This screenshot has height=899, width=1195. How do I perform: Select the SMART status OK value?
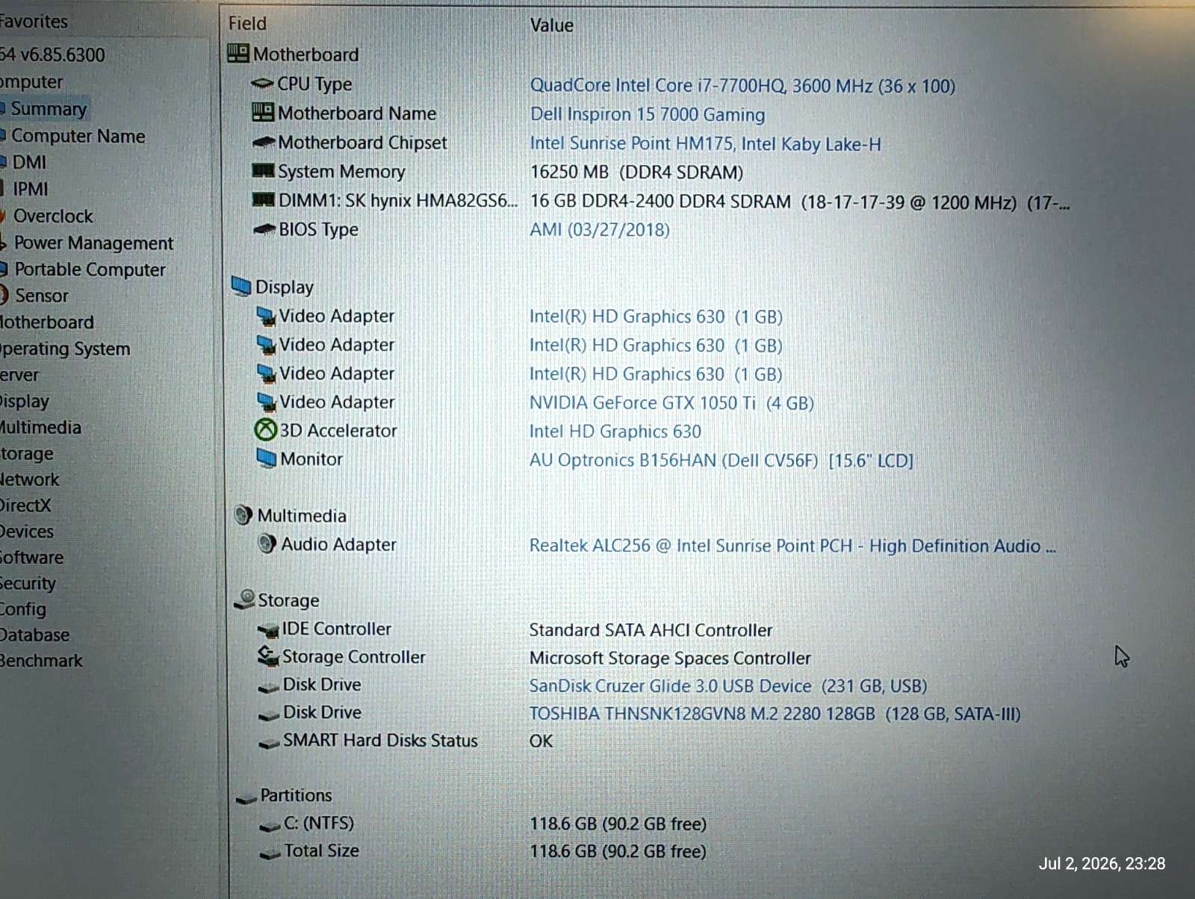[541, 741]
